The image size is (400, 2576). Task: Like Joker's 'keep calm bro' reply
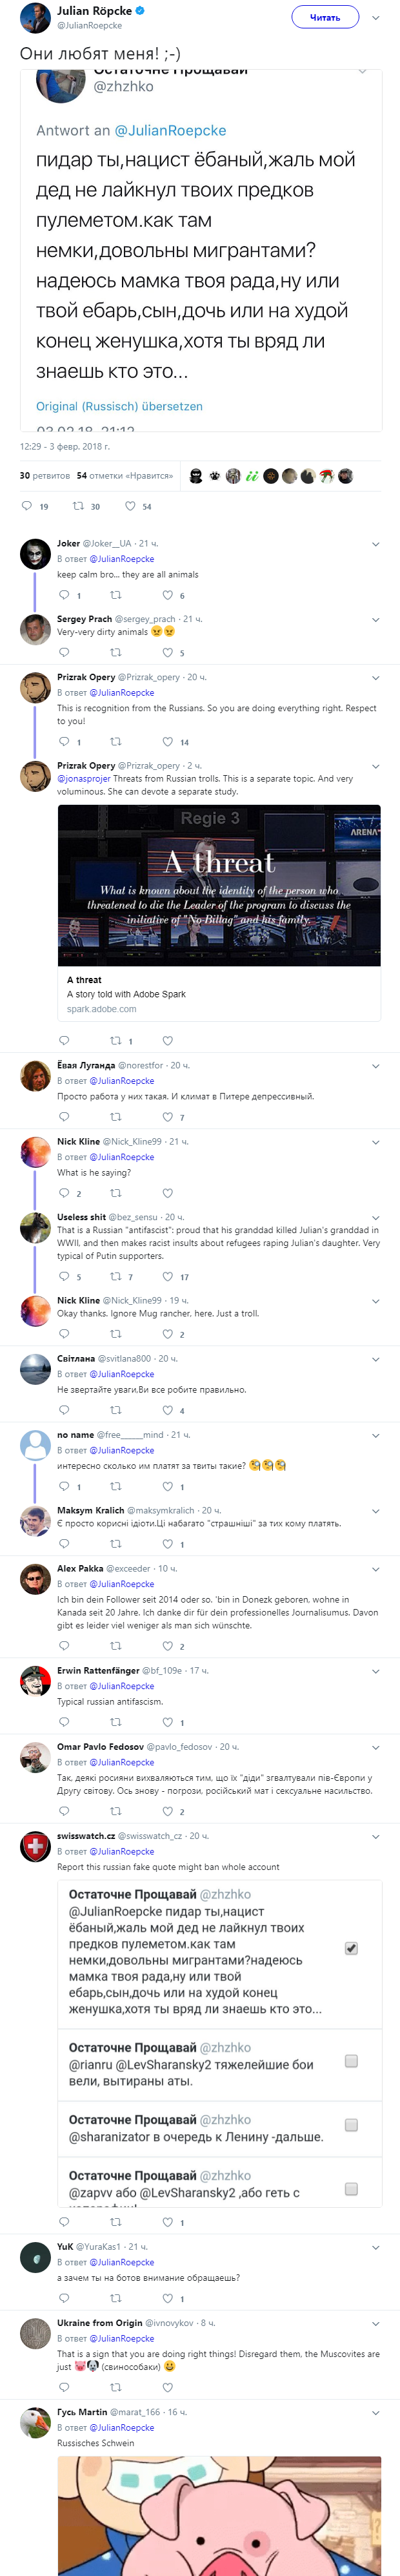tap(167, 595)
